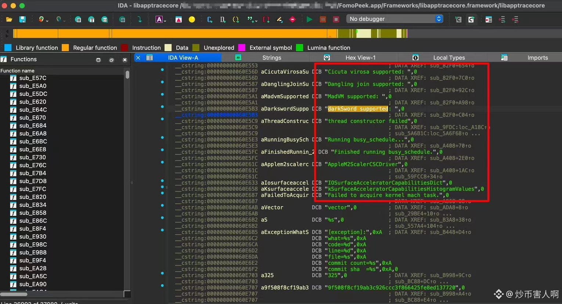Click the yellow circle toolbar icon
562x304 pixels.
coord(192,19)
